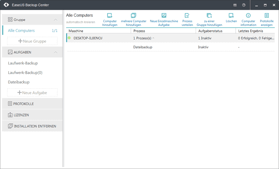
Task: Collapse the 1 Prozess(s) row arrow
Action: 153,38
